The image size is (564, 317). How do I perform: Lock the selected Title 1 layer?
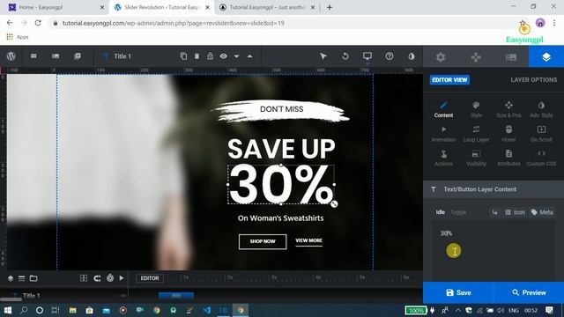click(x=210, y=56)
